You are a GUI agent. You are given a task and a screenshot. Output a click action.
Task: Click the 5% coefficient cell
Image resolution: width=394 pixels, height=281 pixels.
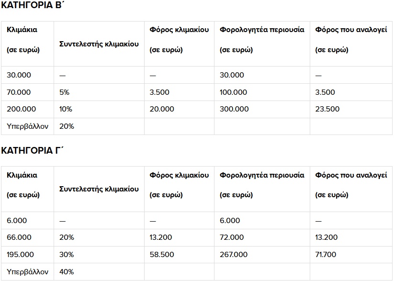point(65,92)
